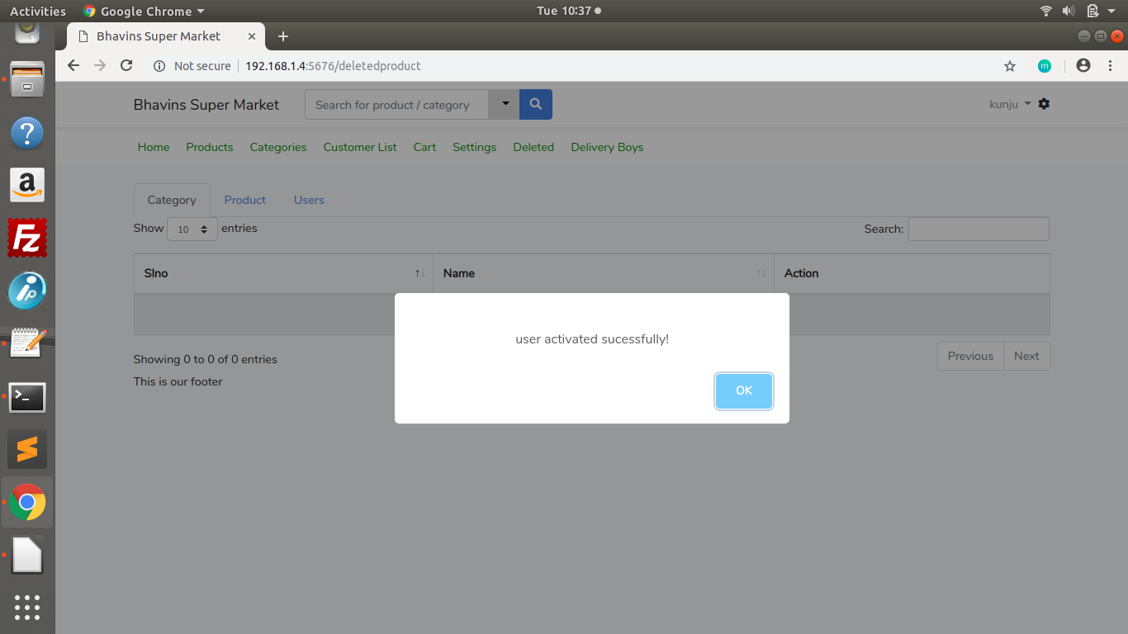The height and width of the screenshot is (634, 1128).
Task: Launch FileZilla from the dock
Action: (27, 238)
